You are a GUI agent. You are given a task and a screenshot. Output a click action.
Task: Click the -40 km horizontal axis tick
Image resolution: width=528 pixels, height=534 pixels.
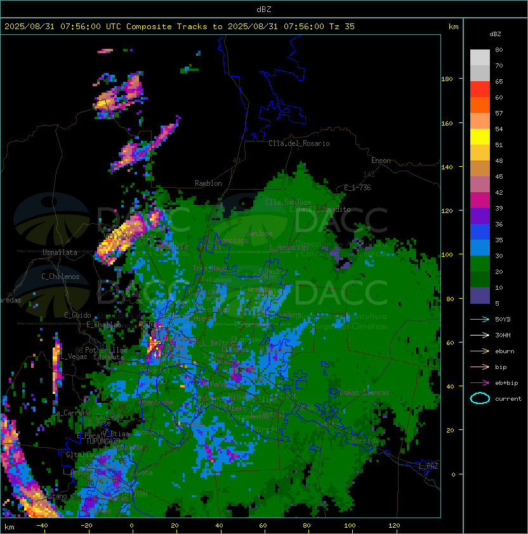[x=43, y=526]
